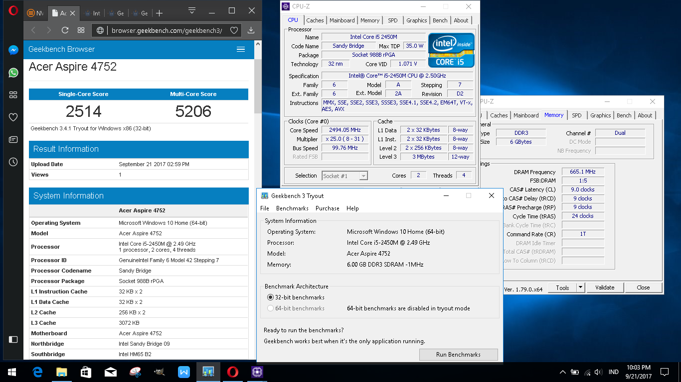Image resolution: width=681 pixels, height=382 pixels.
Task: Open Wi-Fi network tray icon
Action: coord(586,372)
